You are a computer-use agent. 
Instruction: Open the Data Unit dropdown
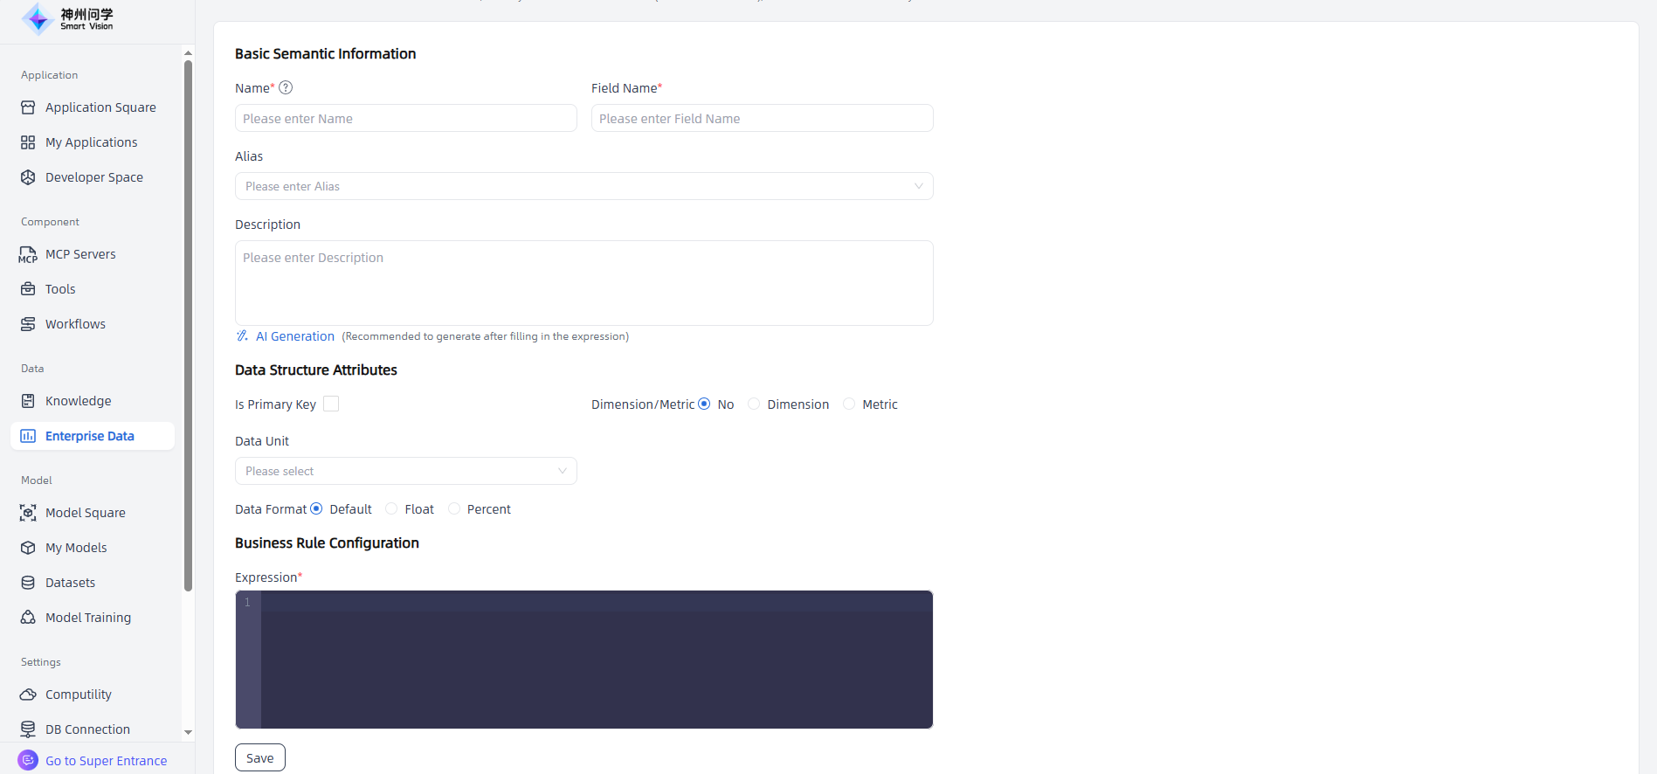[x=405, y=471]
